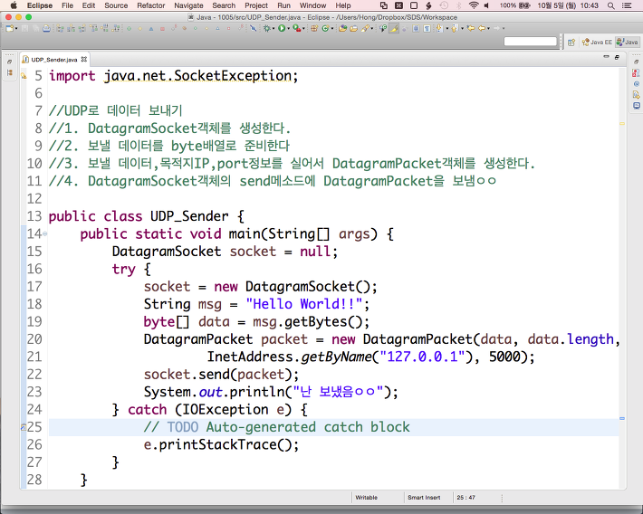Open the Edit menu
The height and width of the screenshot is (514, 643).
(89, 5)
